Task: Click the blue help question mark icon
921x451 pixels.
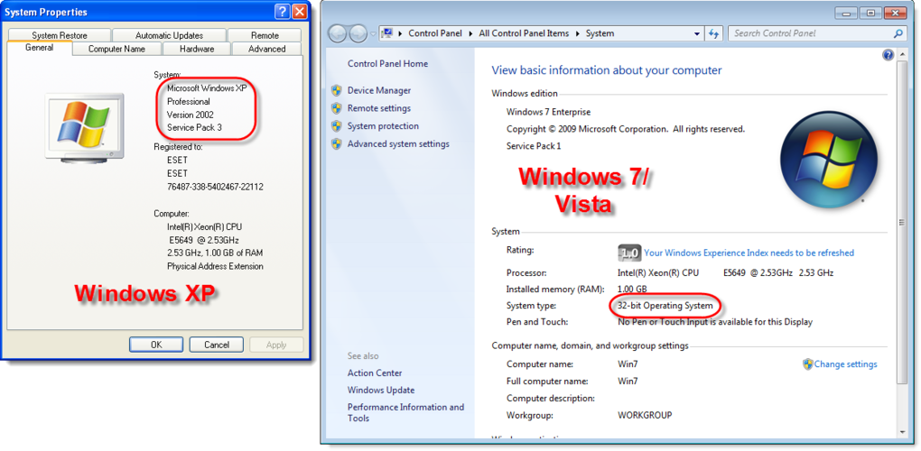Action: point(888,55)
